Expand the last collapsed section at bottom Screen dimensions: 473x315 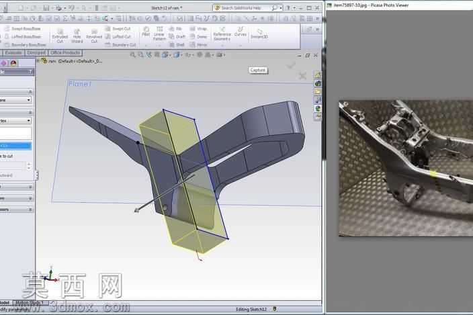click(x=30, y=210)
